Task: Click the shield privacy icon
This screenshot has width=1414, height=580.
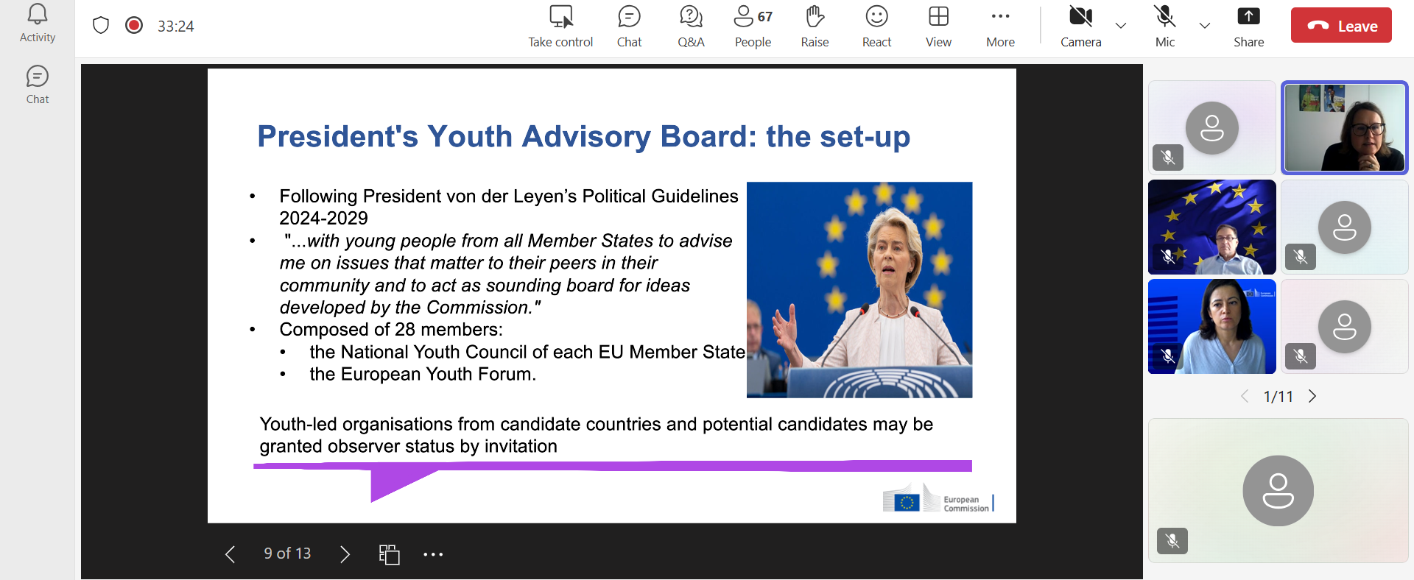Action: pos(101,26)
